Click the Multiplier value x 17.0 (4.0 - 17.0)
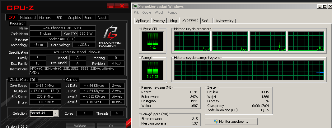 (45, 91)
